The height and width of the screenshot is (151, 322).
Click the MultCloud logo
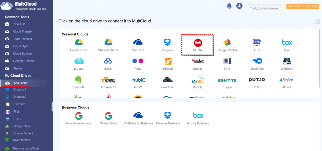click(x=24, y=6)
